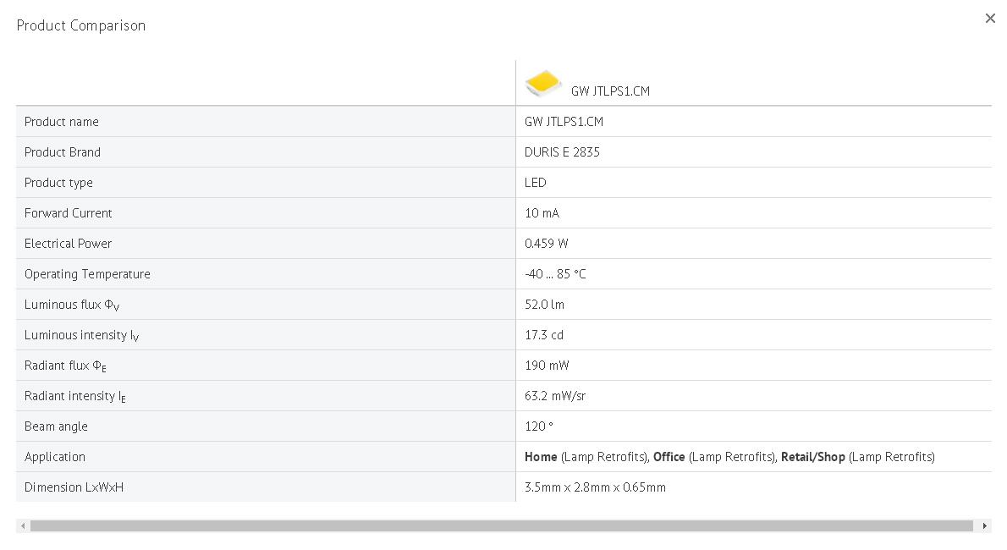The width and height of the screenshot is (1007, 550).
Task: Close the Product Comparison dialog
Action: pyautogui.click(x=990, y=19)
